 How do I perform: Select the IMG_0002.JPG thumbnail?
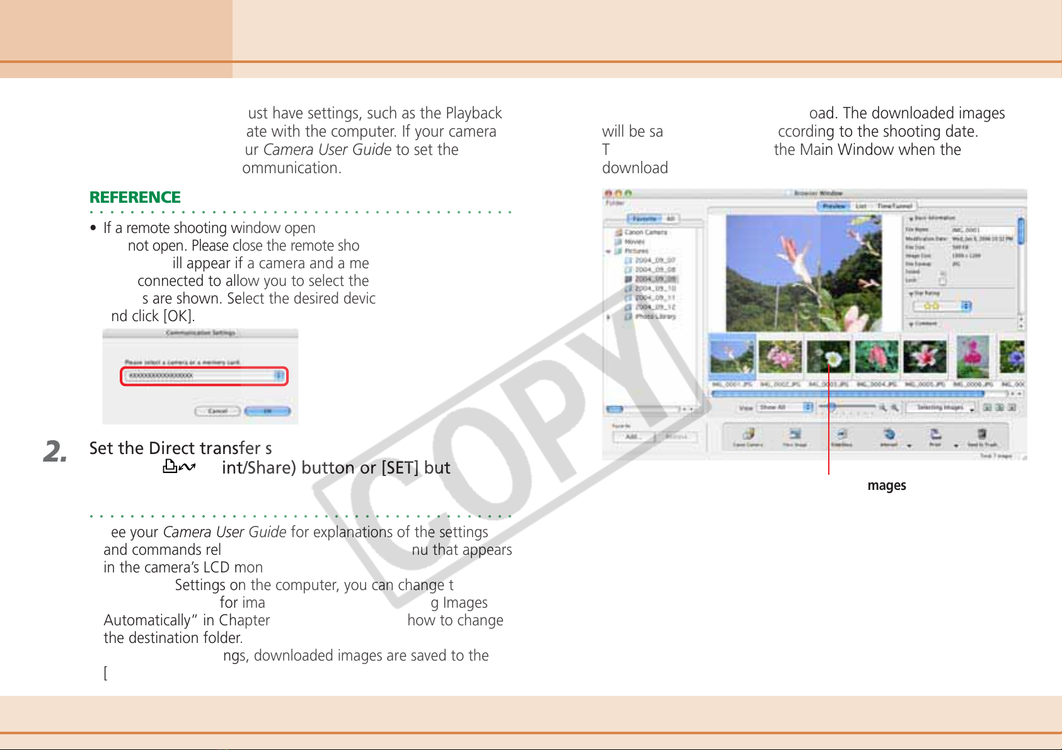[780, 356]
